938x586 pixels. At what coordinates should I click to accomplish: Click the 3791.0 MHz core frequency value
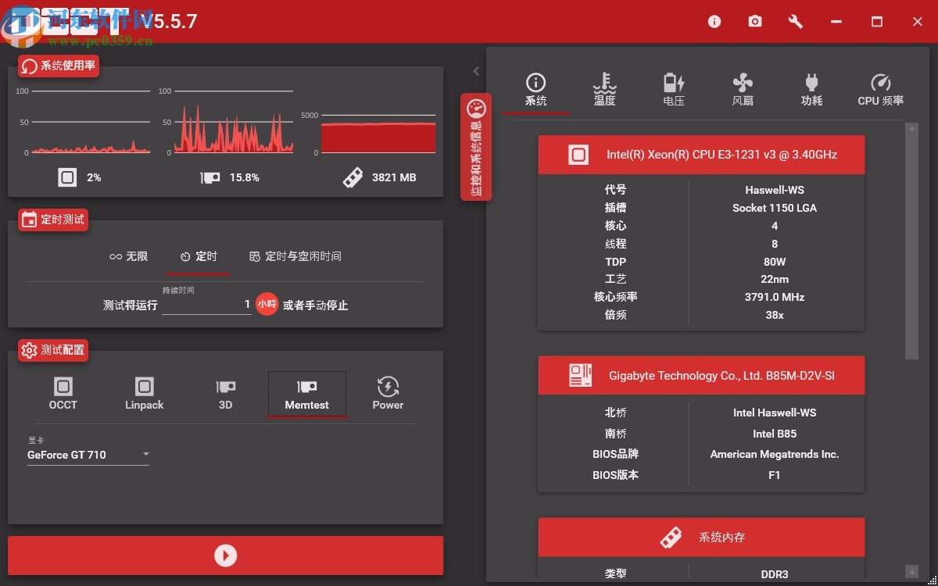[x=775, y=297]
